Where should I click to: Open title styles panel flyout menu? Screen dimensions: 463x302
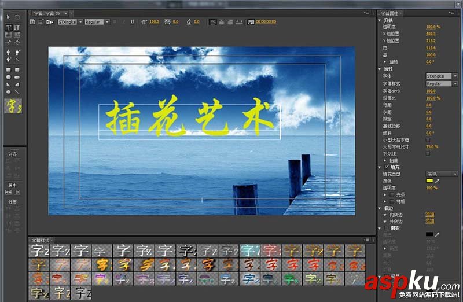tap(367, 240)
